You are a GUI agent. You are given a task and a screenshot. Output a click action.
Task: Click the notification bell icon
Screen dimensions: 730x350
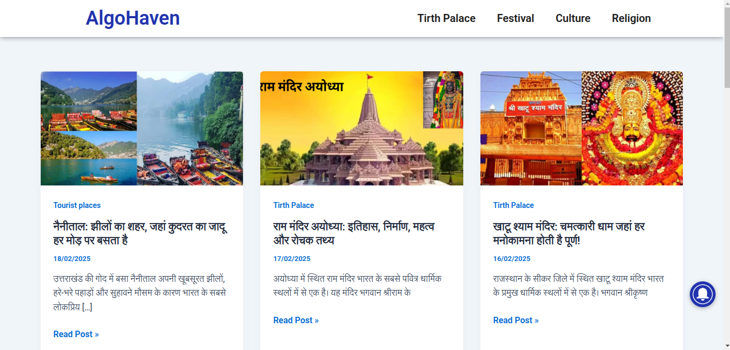702,294
